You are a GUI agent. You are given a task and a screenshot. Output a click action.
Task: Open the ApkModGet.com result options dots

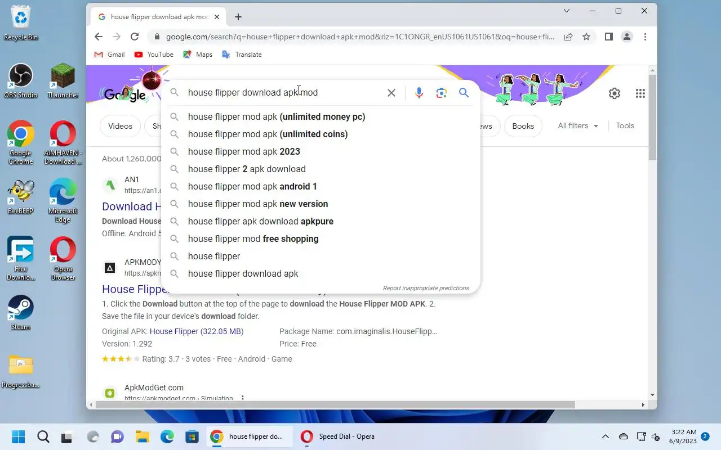(243, 398)
